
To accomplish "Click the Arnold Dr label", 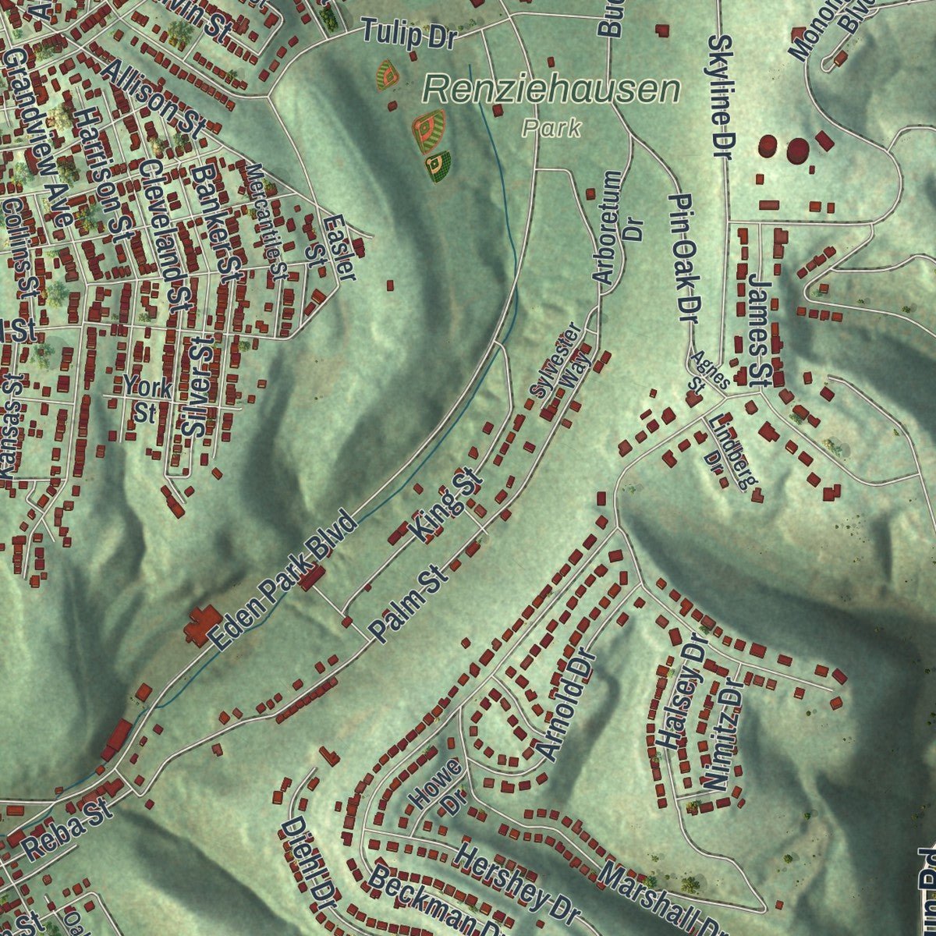I will [x=567, y=706].
